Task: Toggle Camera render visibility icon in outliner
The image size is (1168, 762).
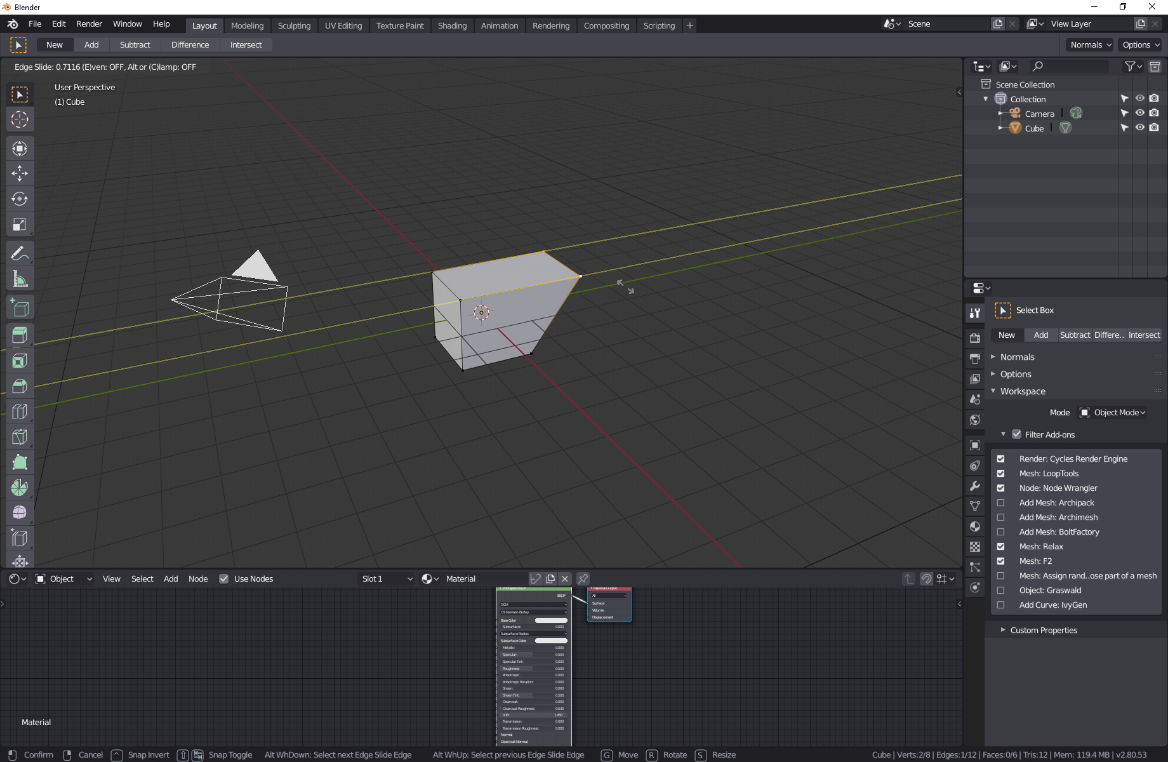Action: [1154, 113]
